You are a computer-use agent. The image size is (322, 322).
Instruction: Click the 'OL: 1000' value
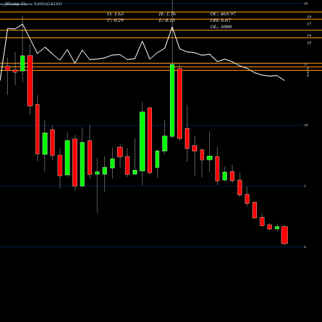(221, 27)
